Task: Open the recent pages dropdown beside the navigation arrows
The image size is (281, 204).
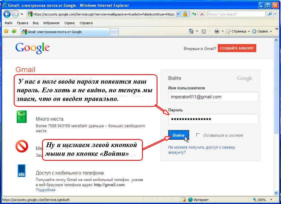Action: [x=22, y=14]
